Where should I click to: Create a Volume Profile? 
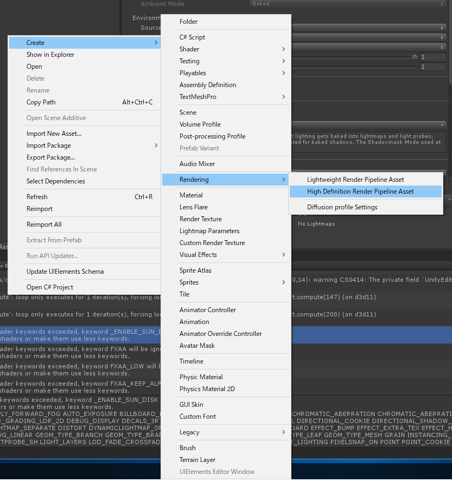tap(226, 124)
